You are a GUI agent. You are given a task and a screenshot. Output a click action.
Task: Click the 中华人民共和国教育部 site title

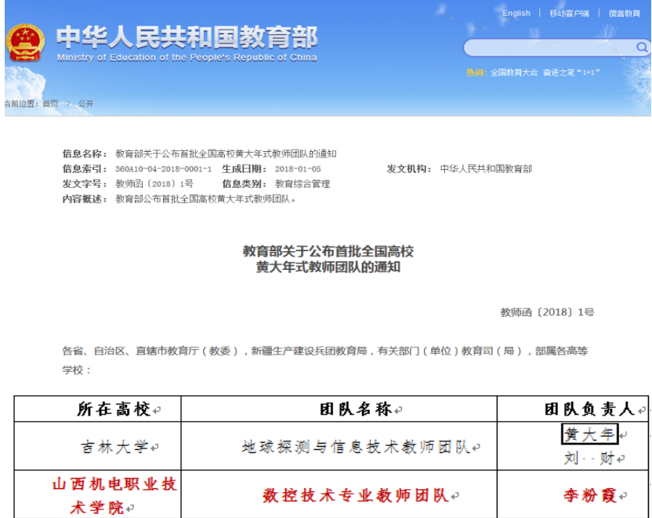click(187, 38)
